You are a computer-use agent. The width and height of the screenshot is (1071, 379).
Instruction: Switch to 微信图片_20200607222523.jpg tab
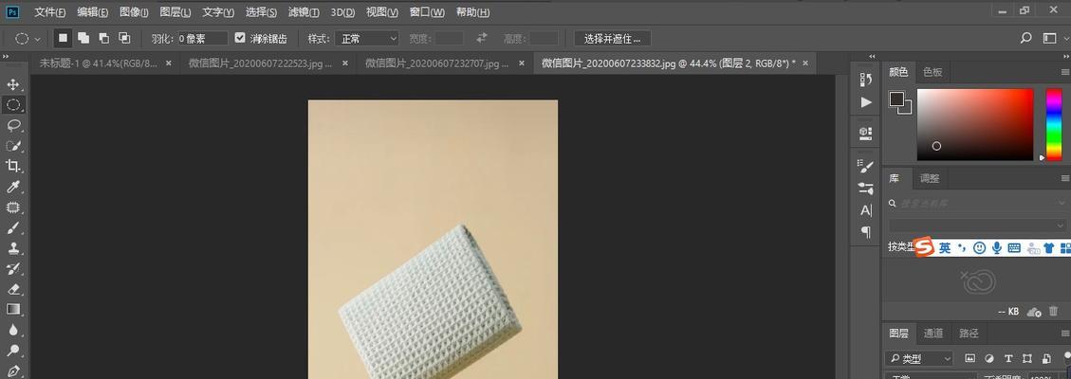[260, 63]
